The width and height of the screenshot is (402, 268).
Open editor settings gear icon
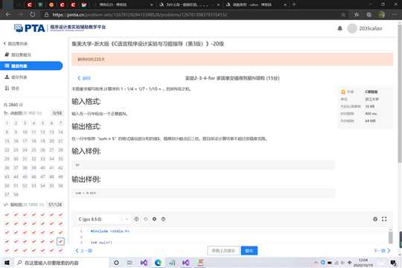(154, 219)
